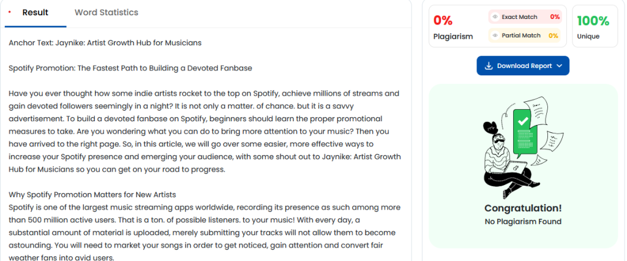The height and width of the screenshot is (261, 627).
Task: Open the Result tab
Action: click(x=35, y=12)
